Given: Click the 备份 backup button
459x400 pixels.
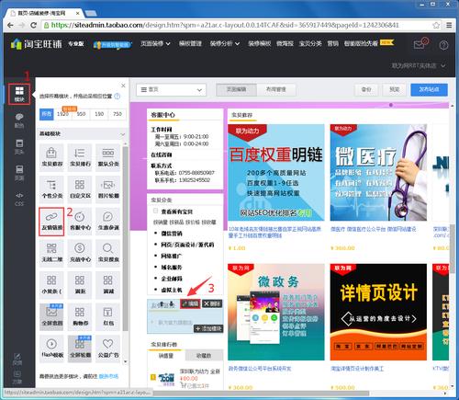Looking at the screenshot, I should (x=366, y=90).
